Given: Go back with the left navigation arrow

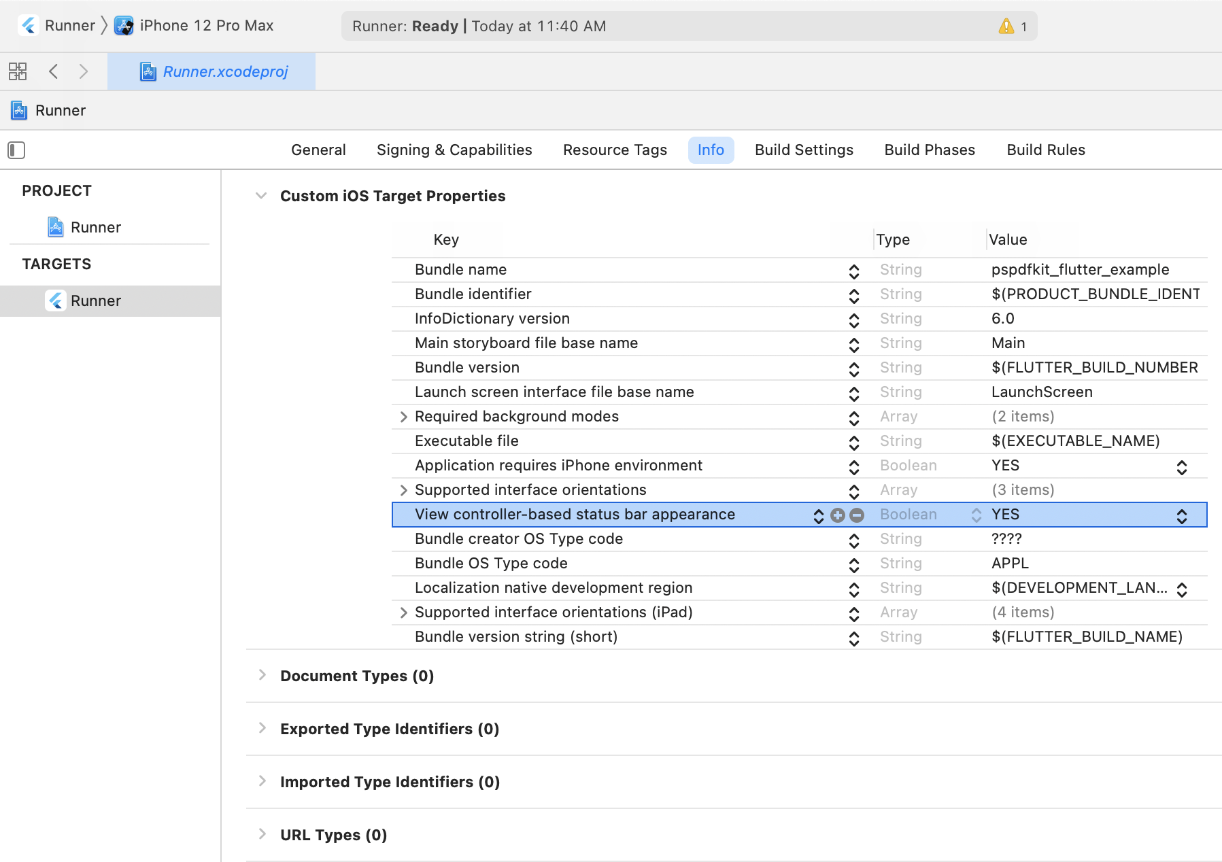Looking at the screenshot, I should [x=54, y=71].
